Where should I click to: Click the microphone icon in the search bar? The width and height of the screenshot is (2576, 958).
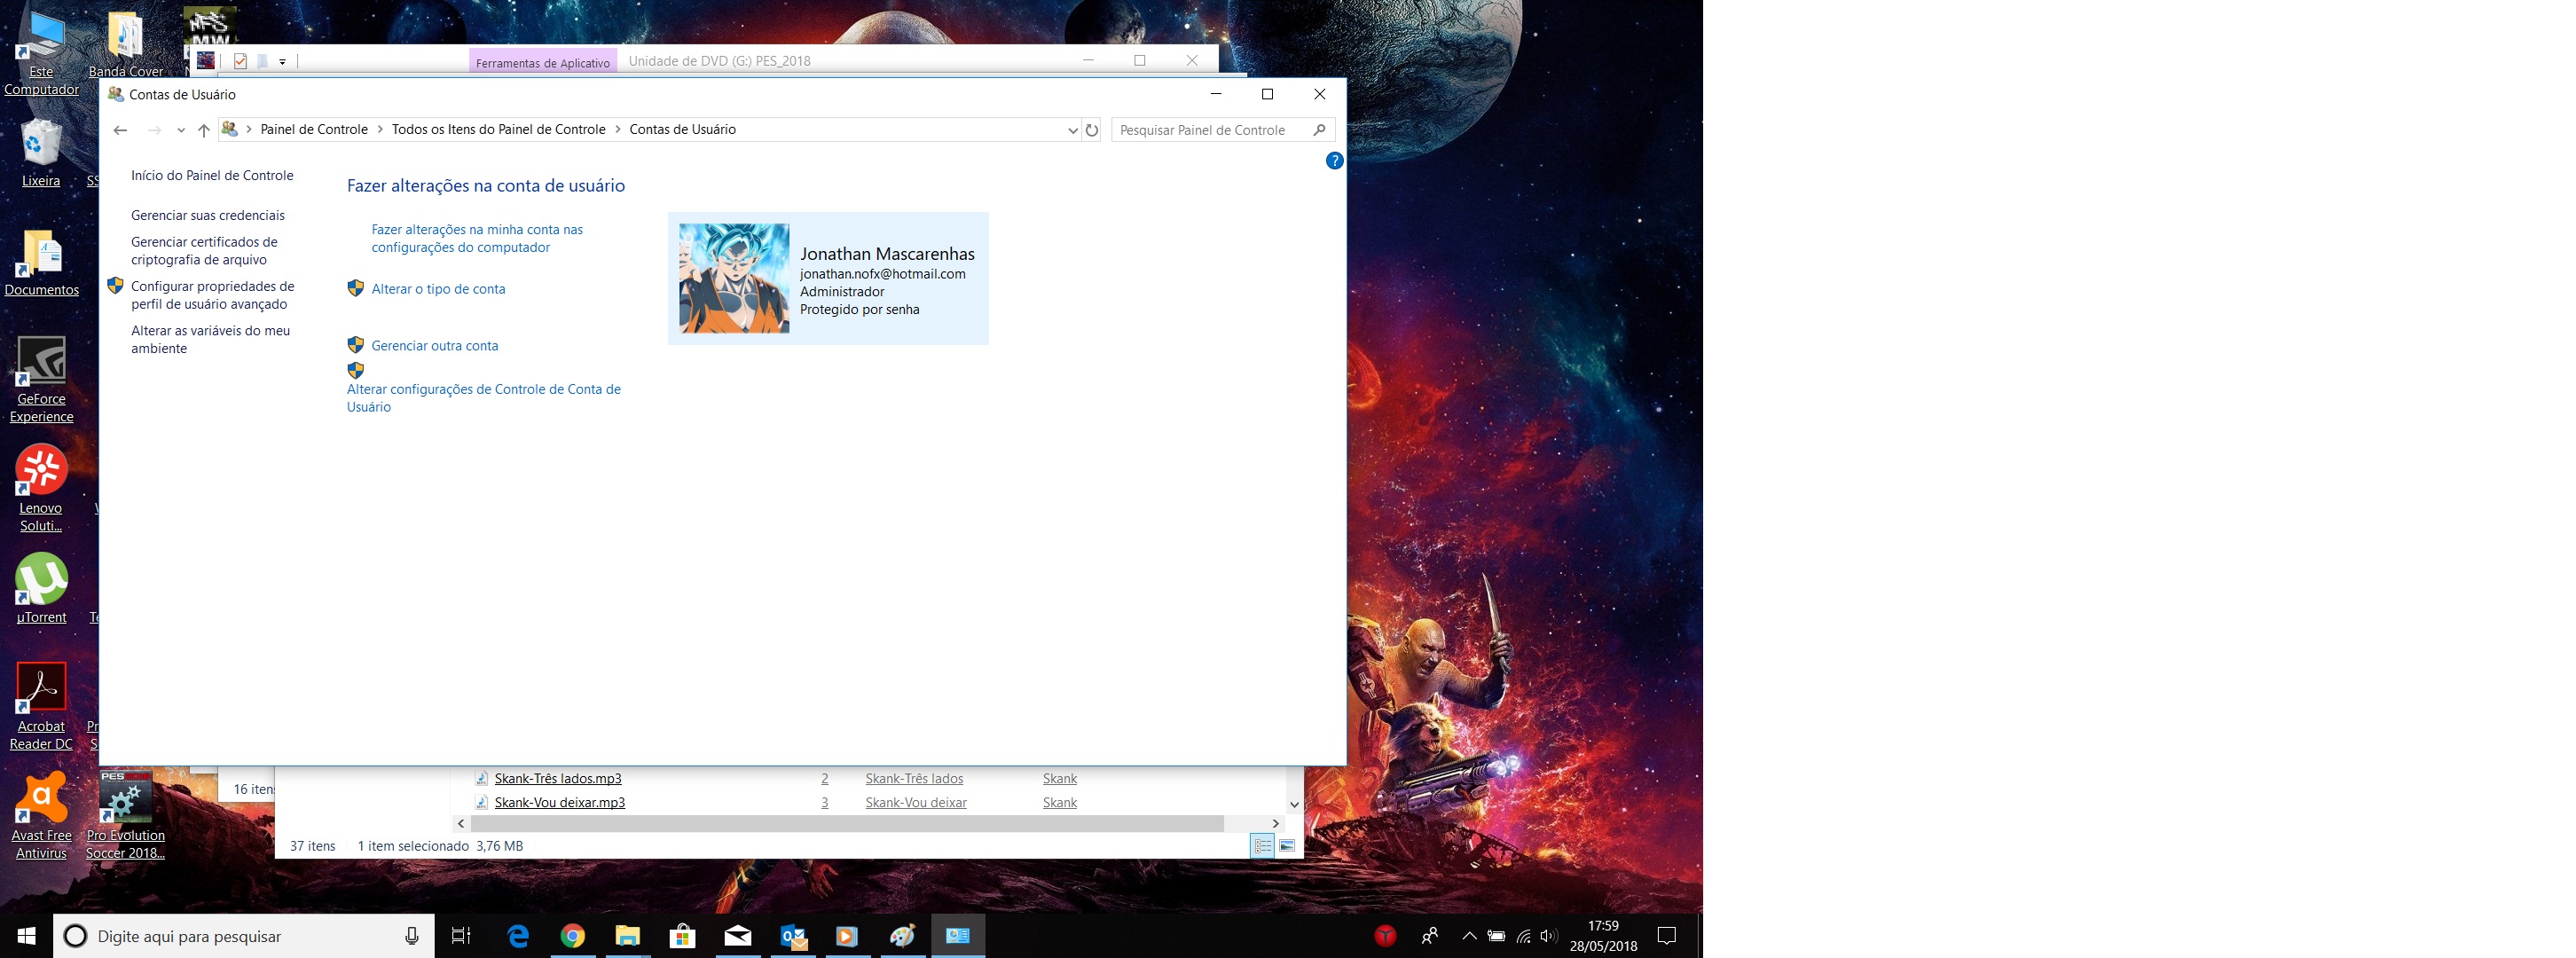tap(411, 936)
